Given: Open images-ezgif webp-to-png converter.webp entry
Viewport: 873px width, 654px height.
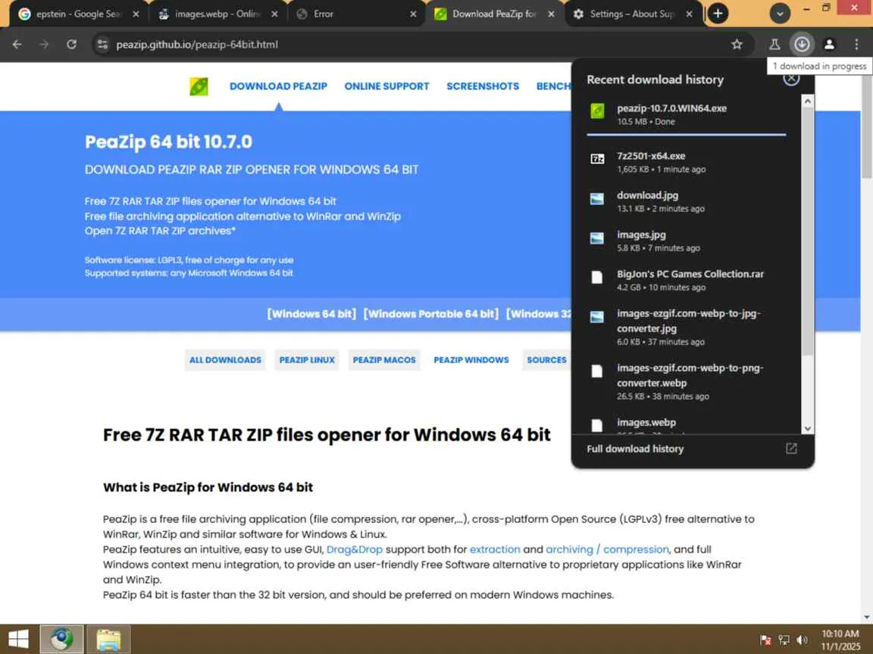Looking at the screenshot, I should (686, 381).
